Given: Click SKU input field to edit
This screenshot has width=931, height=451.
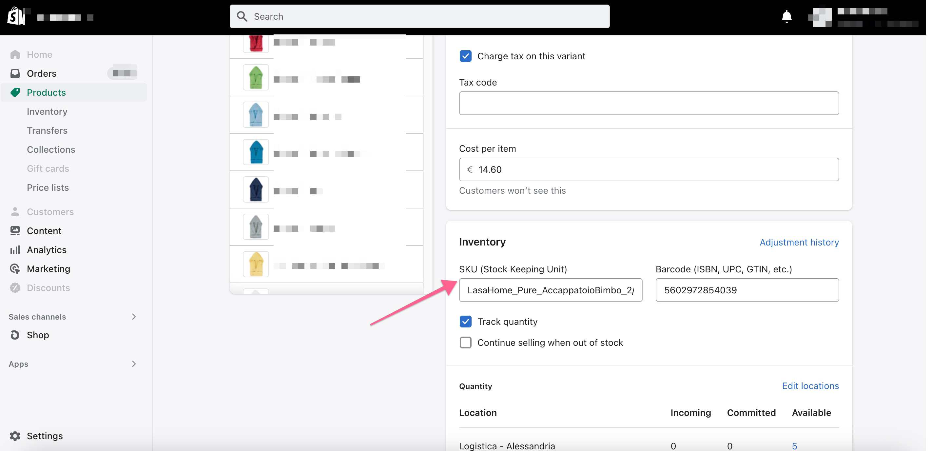Looking at the screenshot, I should (x=551, y=289).
